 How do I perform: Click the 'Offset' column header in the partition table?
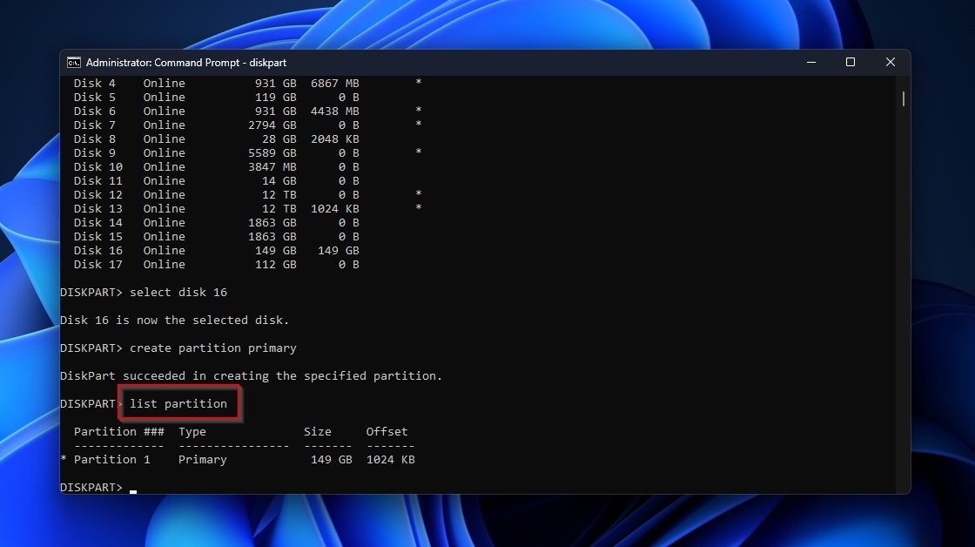click(387, 432)
